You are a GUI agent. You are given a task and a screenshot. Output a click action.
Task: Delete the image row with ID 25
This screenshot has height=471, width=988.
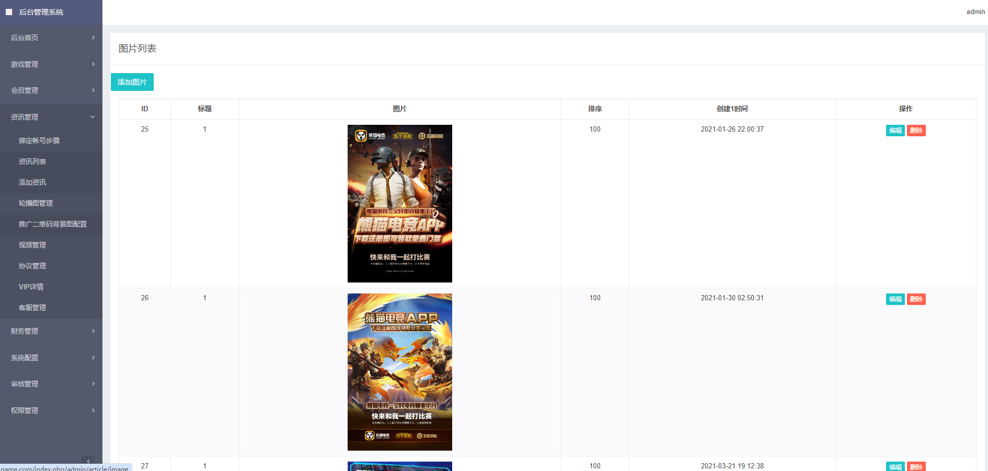pos(916,131)
